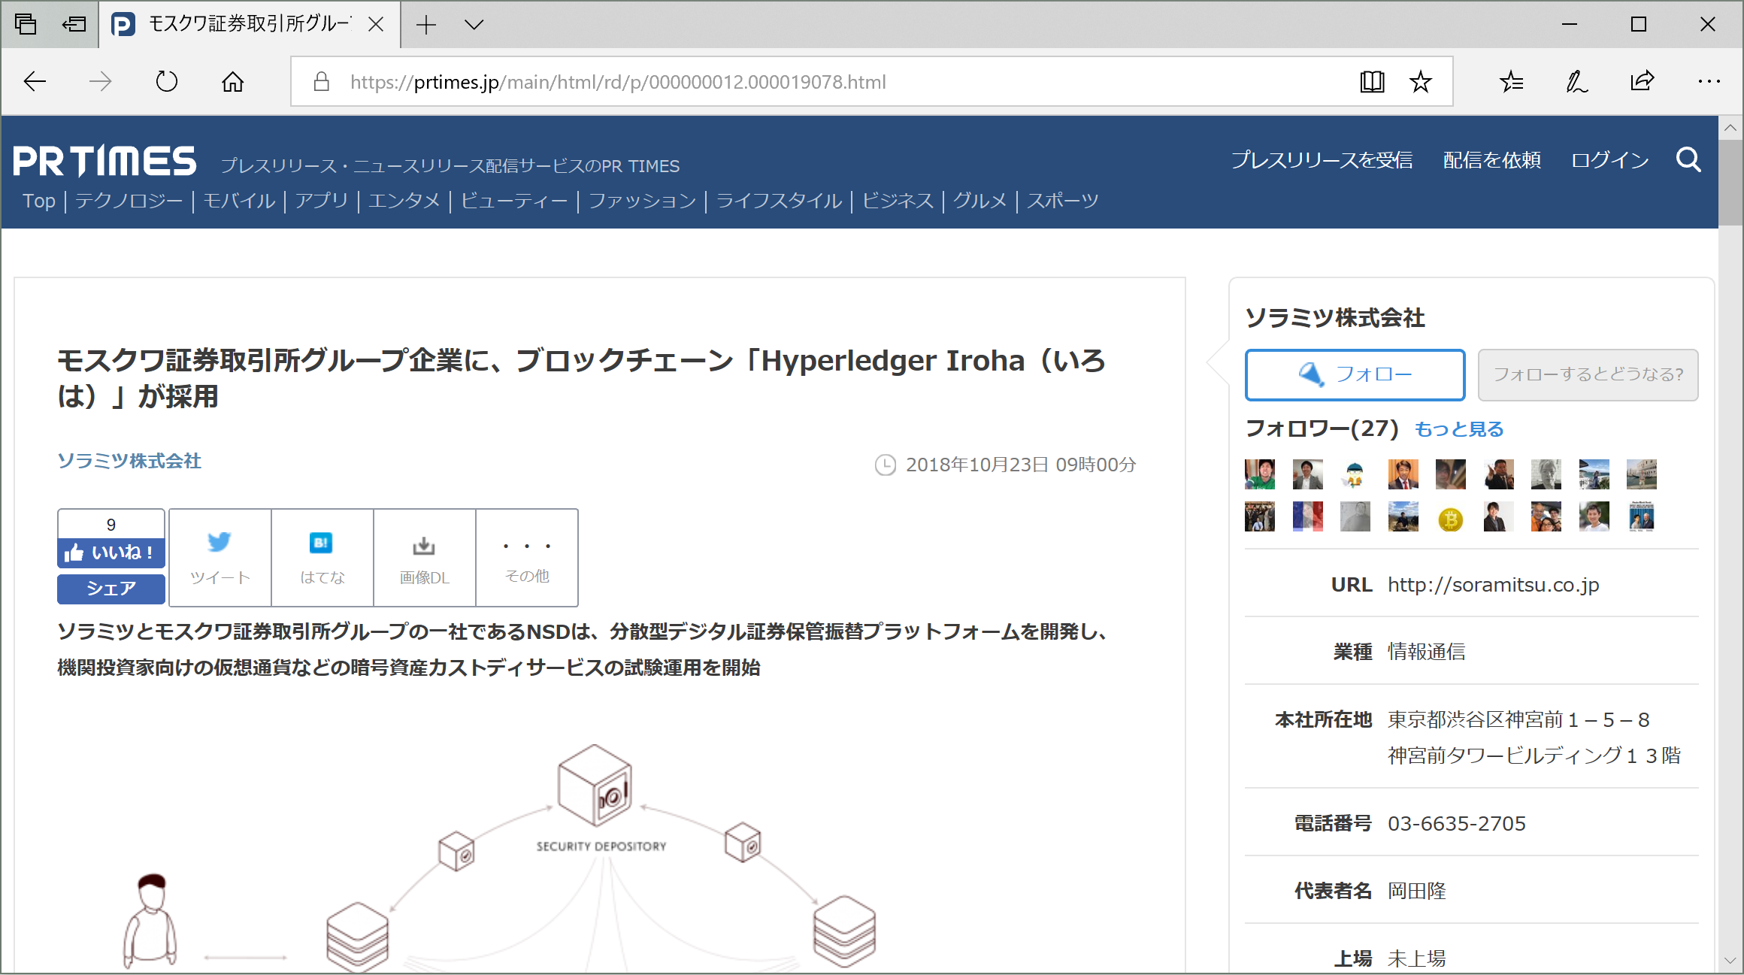Select the テクノロジー category menu item
The height and width of the screenshot is (975, 1744).
click(129, 201)
